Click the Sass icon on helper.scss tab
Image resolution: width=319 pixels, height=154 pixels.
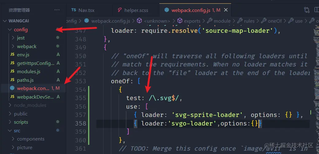(120, 10)
